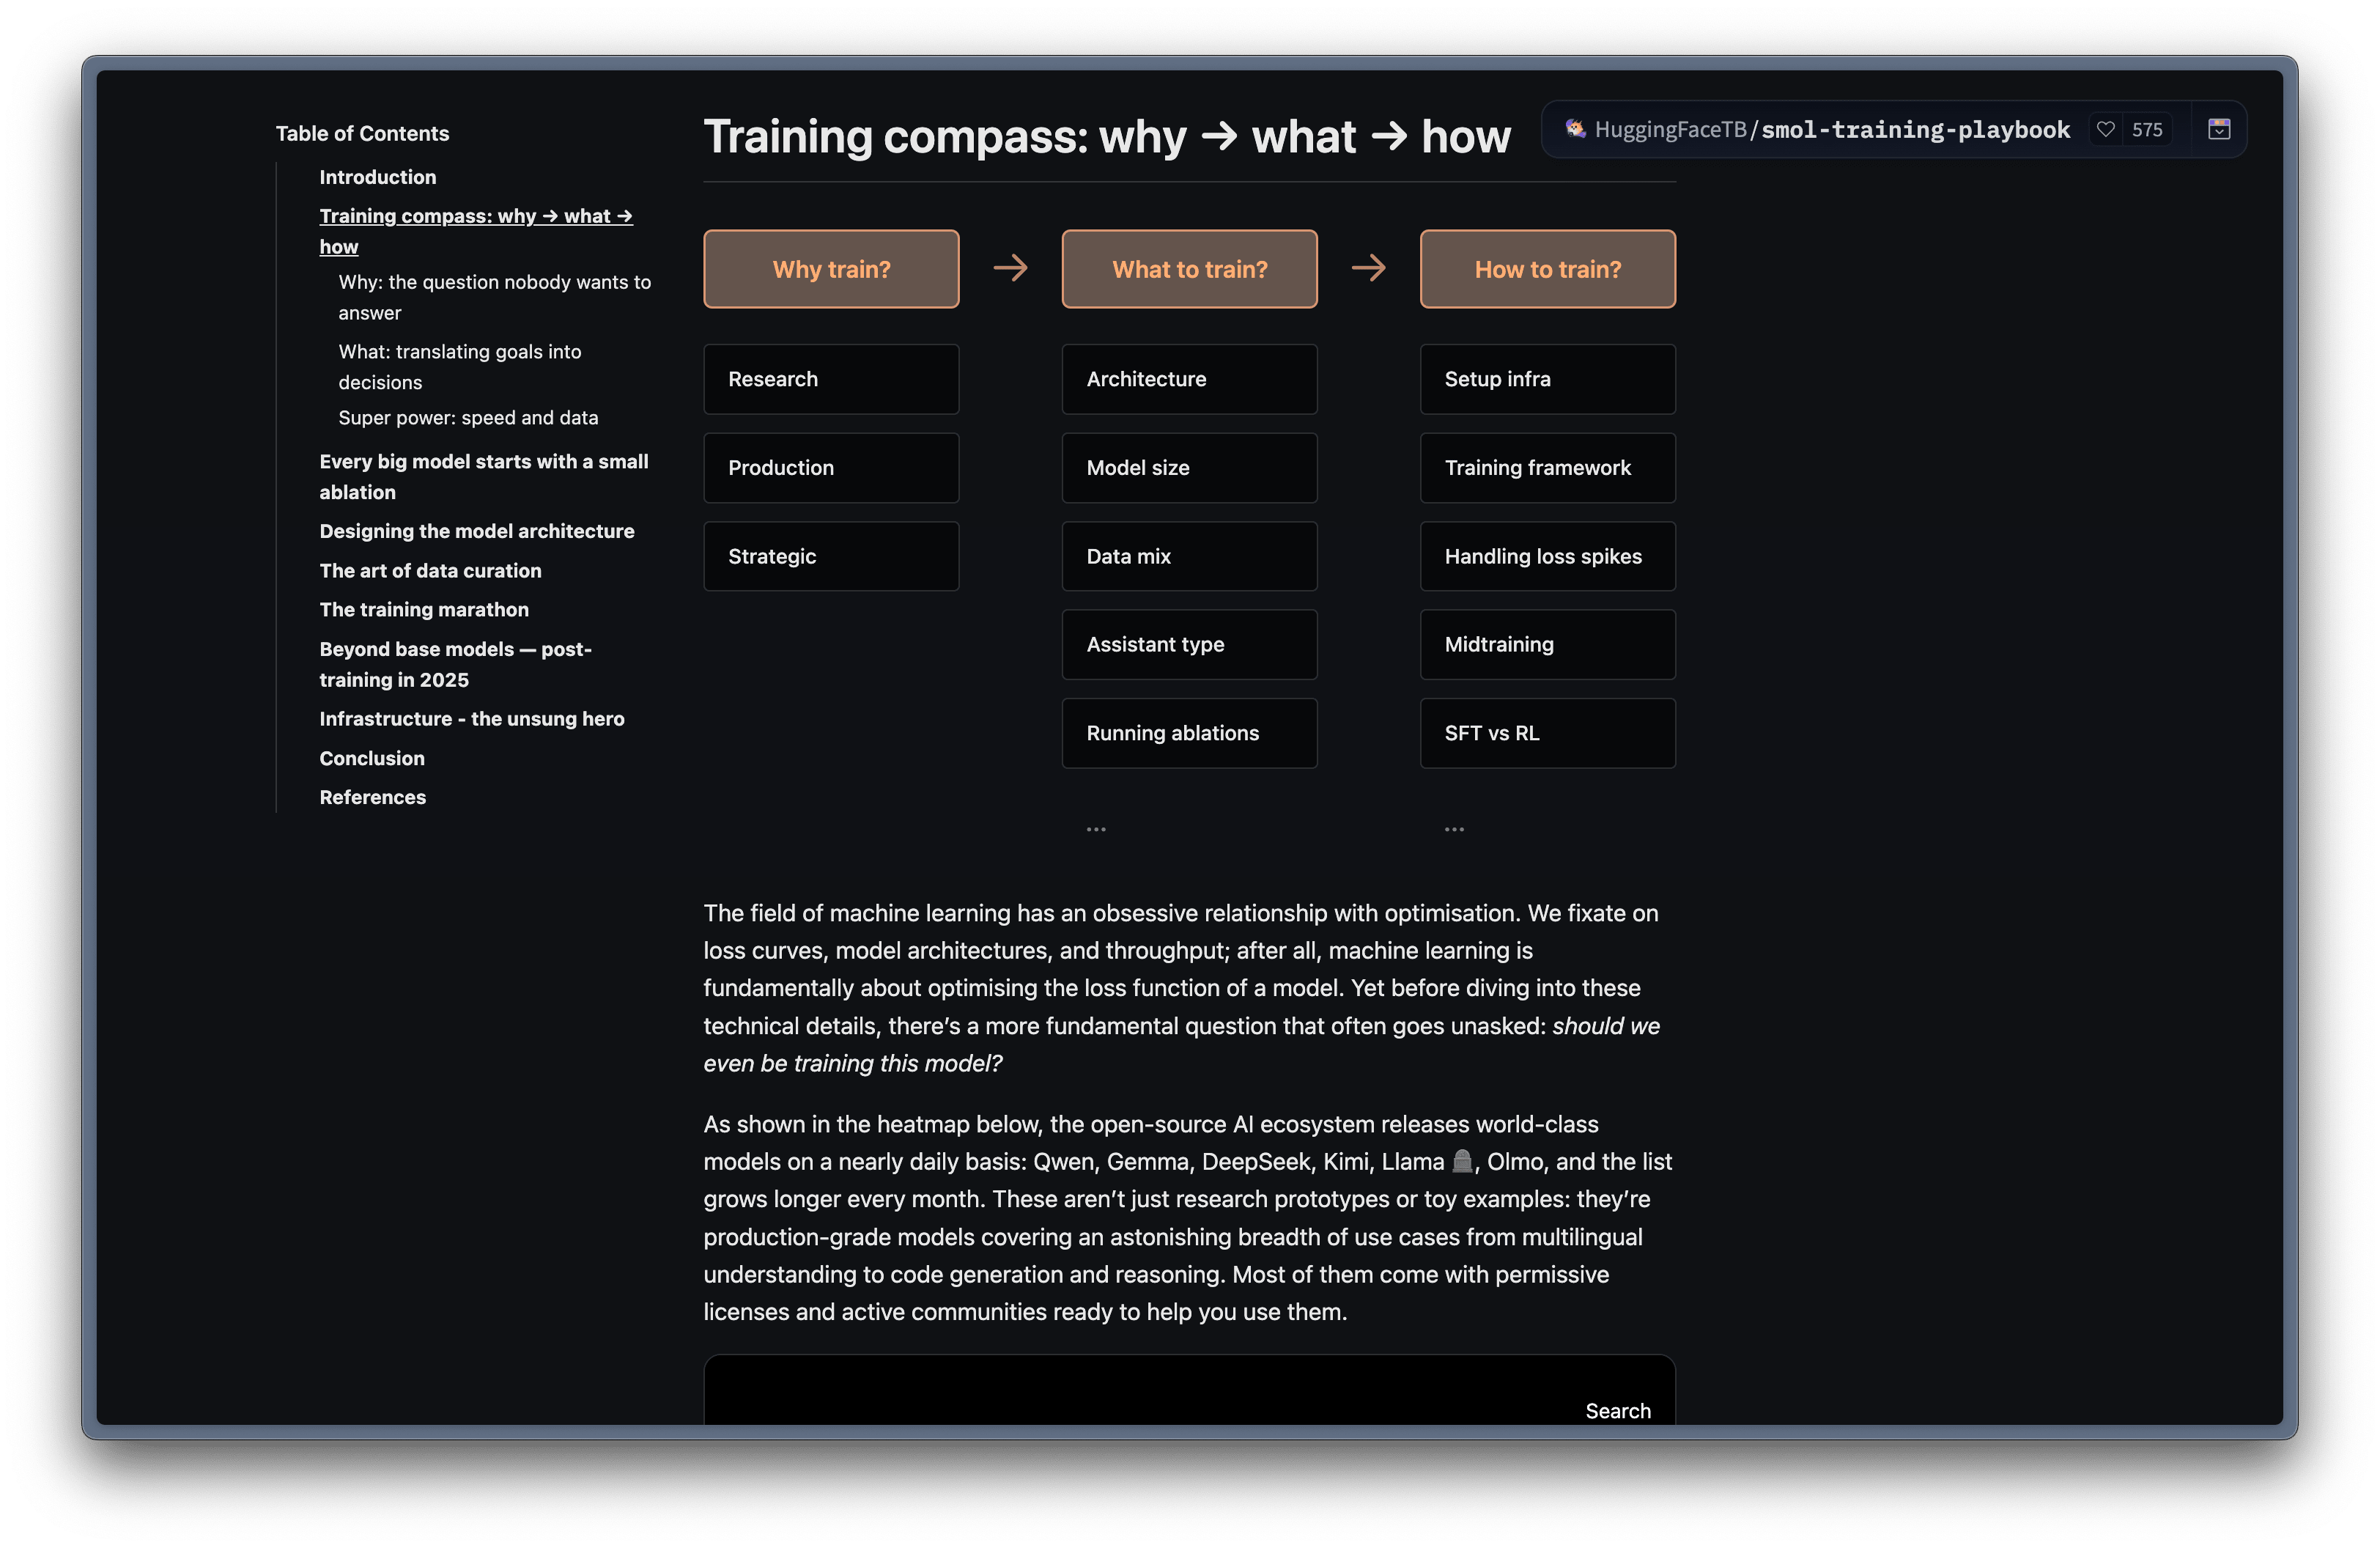The width and height of the screenshot is (2380, 1548).
Task: Click the tombstone emoji after Llama
Action: point(1461,1161)
